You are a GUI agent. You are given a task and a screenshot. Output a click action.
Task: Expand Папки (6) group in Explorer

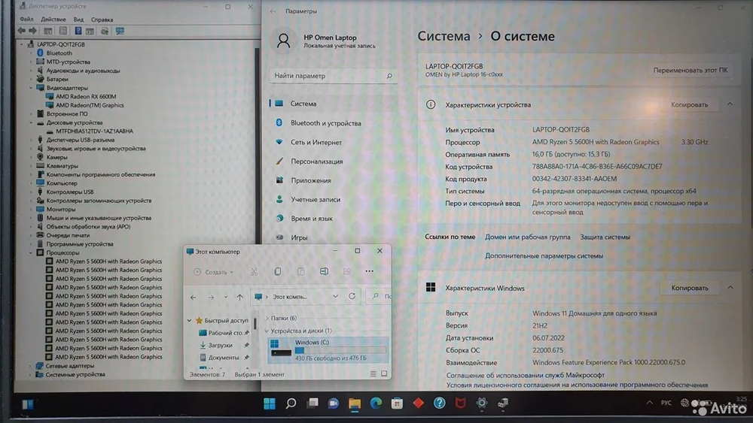[267, 318]
